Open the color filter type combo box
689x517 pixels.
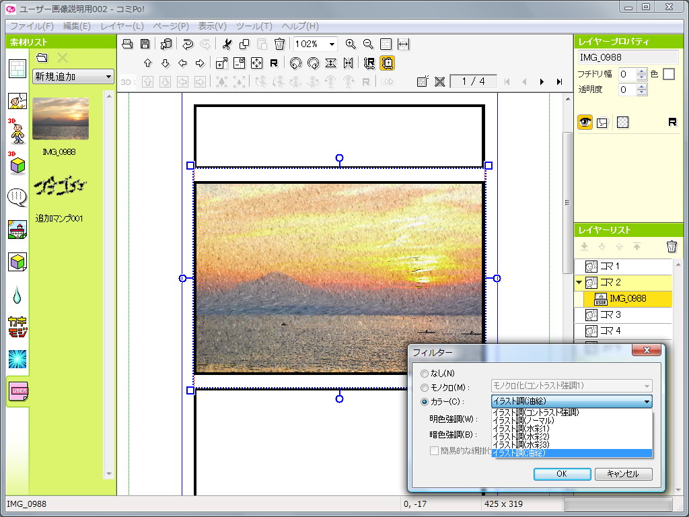point(572,401)
